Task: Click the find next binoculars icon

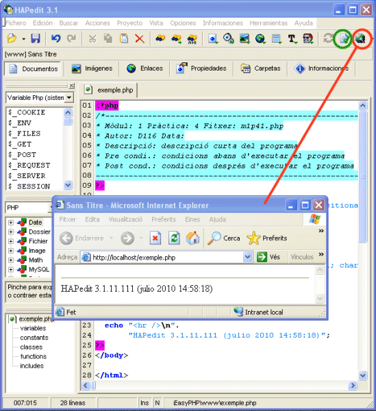Action: [x=176, y=39]
